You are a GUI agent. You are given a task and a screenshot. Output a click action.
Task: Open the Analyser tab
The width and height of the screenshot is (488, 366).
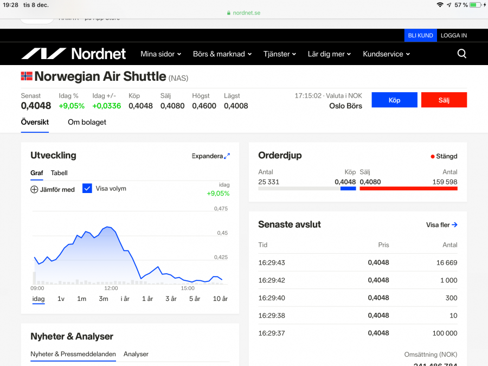coord(136,354)
